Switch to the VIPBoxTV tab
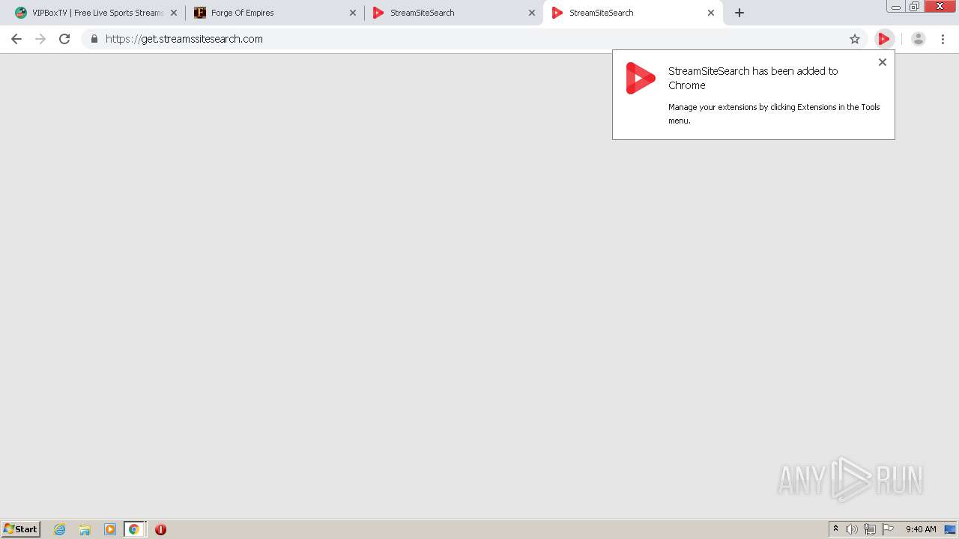 pos(97,13)
